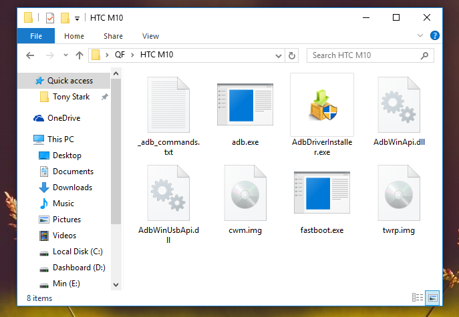
Task: Select the AdbDriverInstaller.exe installer icon
Action: click(322, 105)
